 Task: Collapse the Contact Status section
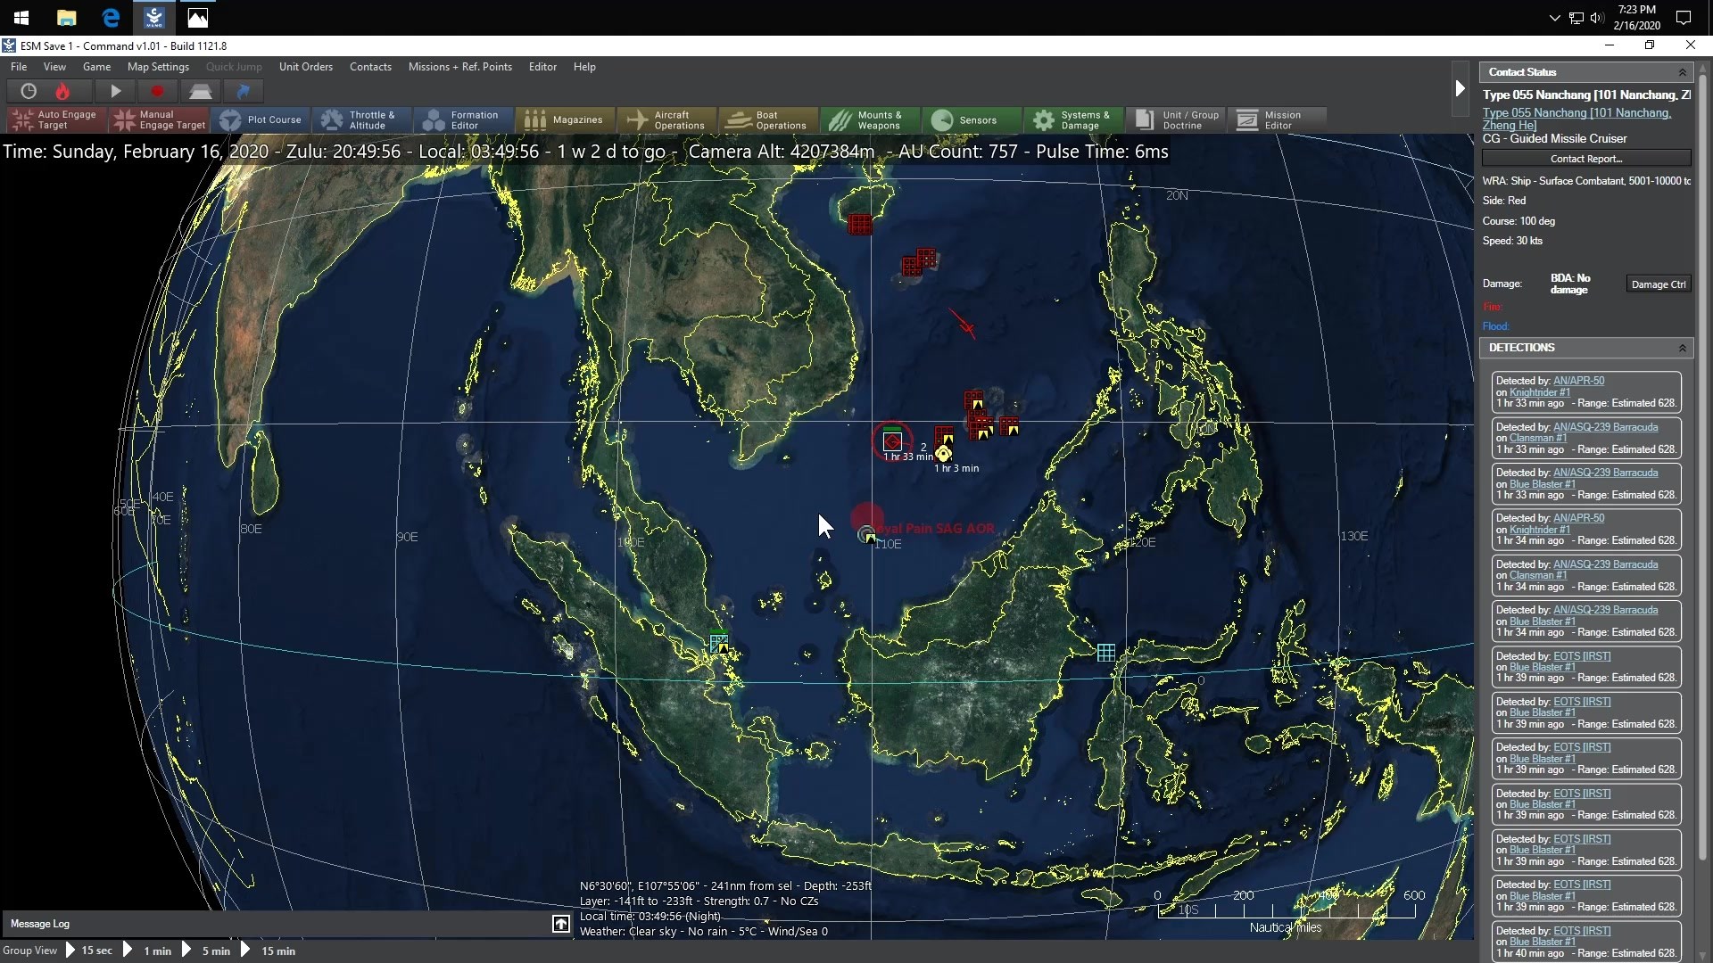pos(1683,72)
